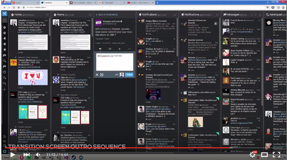The height and width of the screenshot is (160, 287).
Task: Toggle theater mode on video player
Action: 264,155
